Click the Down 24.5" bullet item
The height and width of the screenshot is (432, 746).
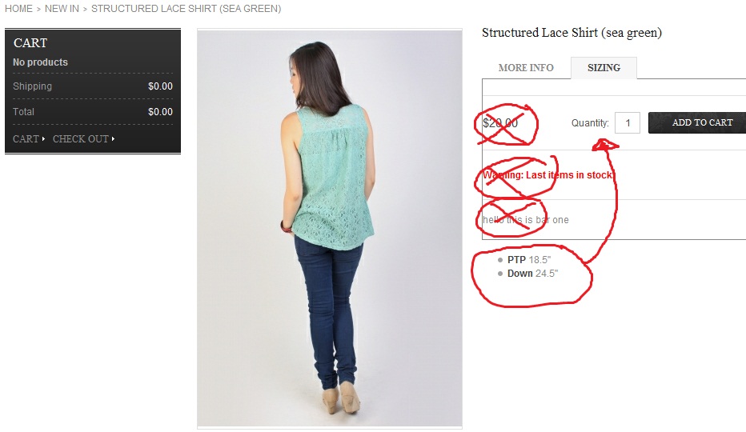pos(532,274)
